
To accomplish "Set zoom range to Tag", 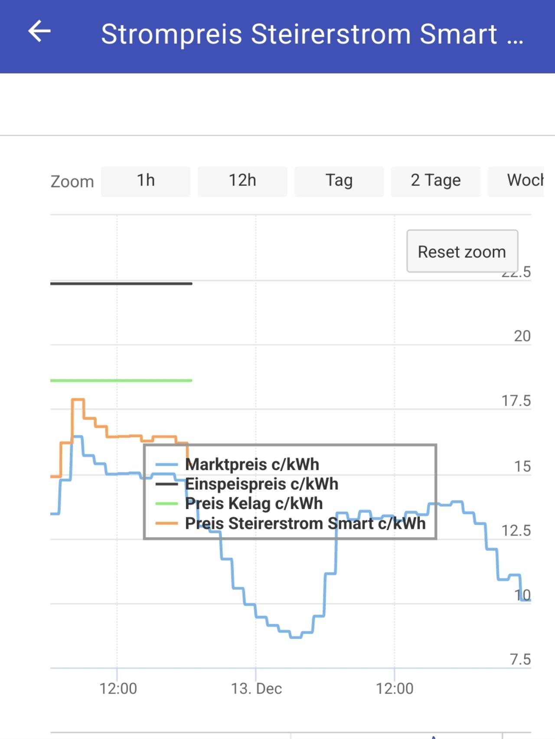I will [339, 181].
